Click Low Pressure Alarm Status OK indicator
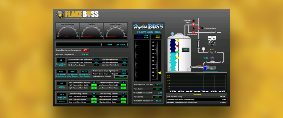Screen dimensions: 283x118 [x=123, y=88]
